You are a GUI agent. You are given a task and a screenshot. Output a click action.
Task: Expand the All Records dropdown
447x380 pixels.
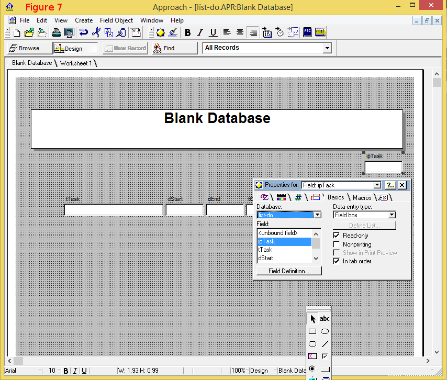(327, 48)
